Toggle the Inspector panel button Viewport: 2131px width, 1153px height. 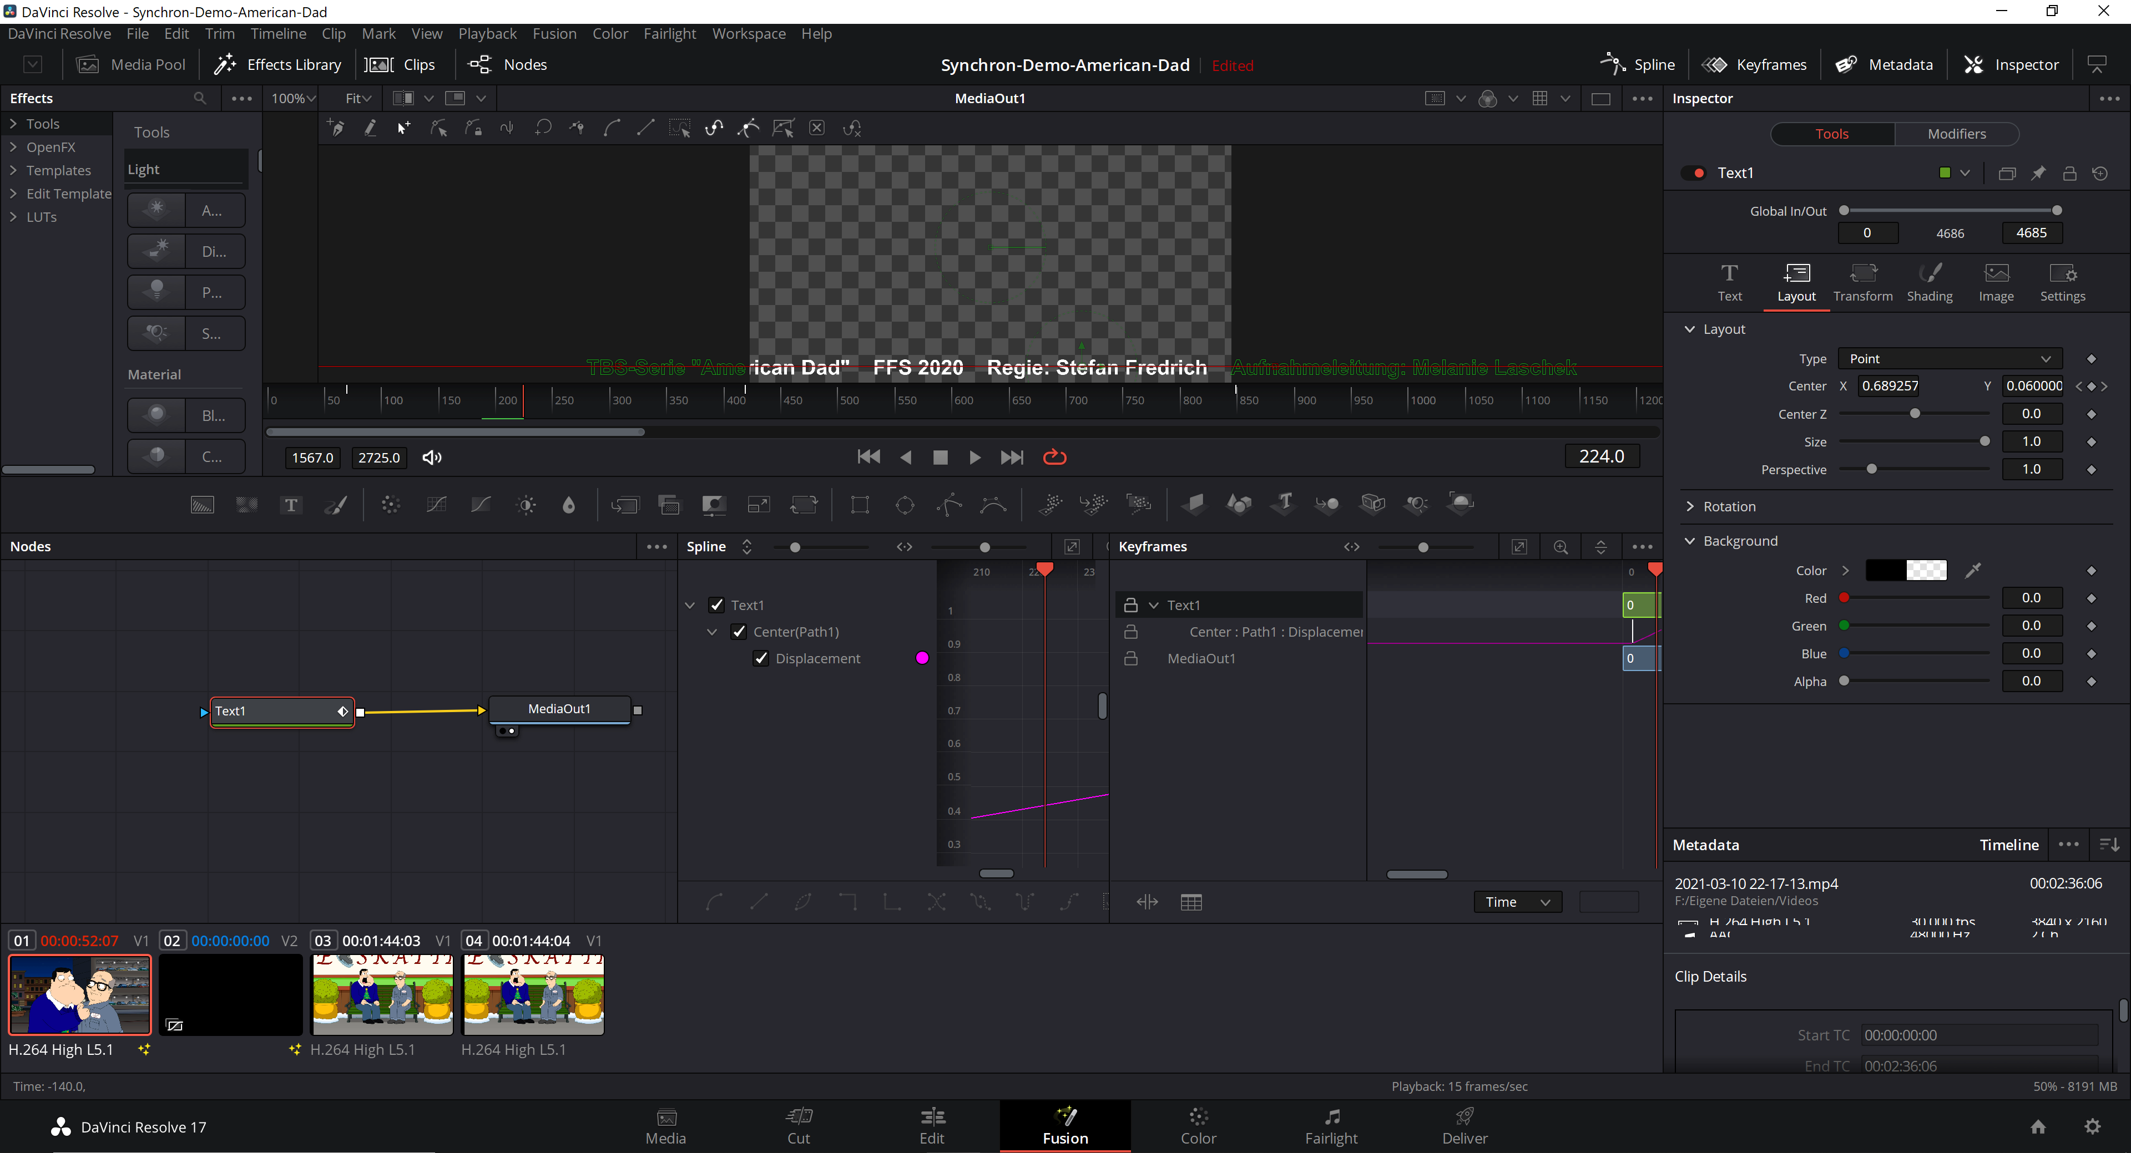(x=2011, y=64)
